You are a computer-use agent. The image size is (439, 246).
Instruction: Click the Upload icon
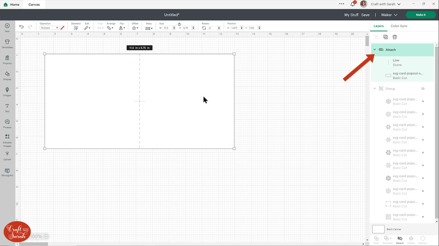7,154
